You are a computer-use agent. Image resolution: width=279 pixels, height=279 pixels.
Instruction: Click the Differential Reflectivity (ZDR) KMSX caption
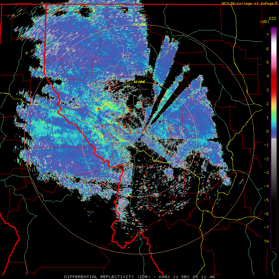point(139,277)
